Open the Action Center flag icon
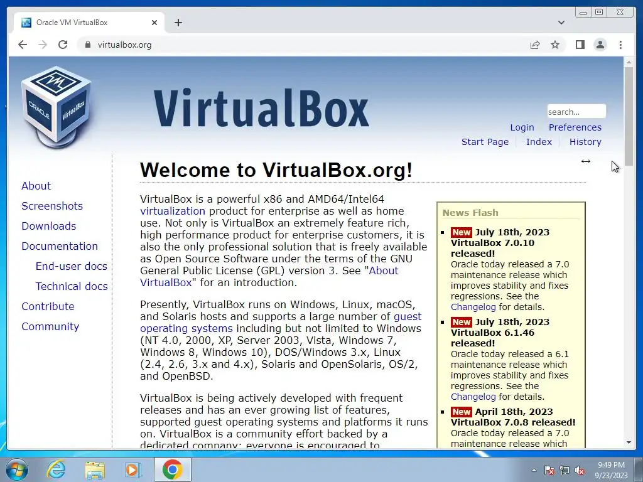The image size is (643, 482). 549,470
